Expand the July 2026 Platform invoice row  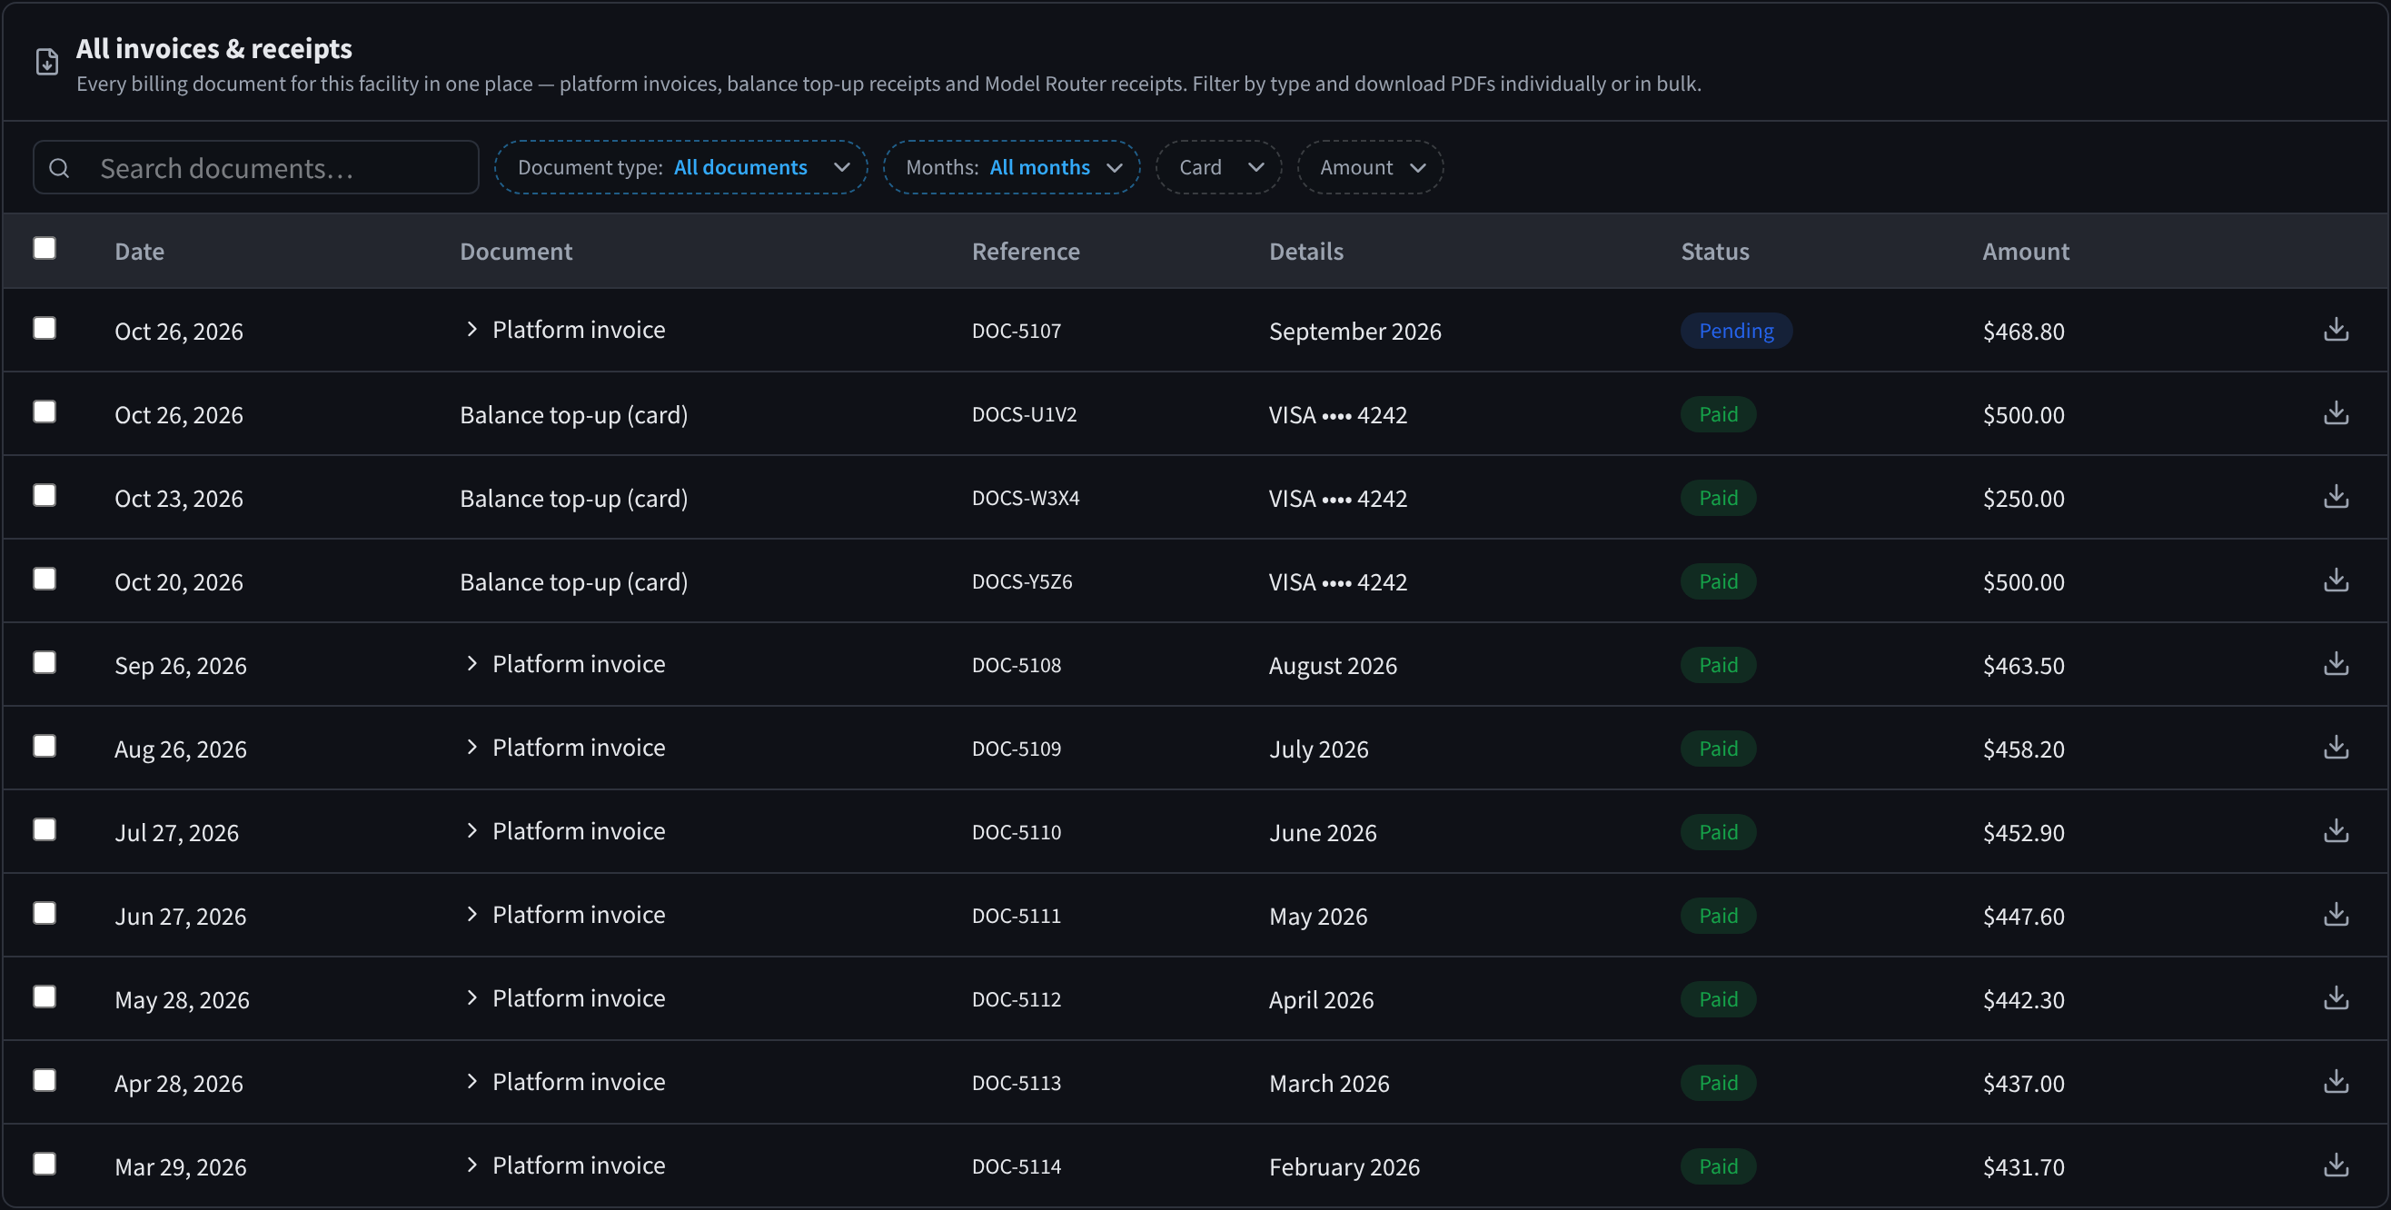[471, 747]
